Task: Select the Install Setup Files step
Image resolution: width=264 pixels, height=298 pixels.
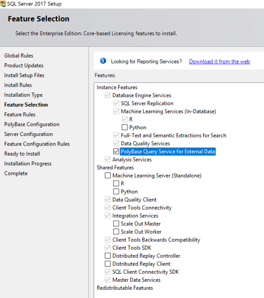Action: point(24,75)
